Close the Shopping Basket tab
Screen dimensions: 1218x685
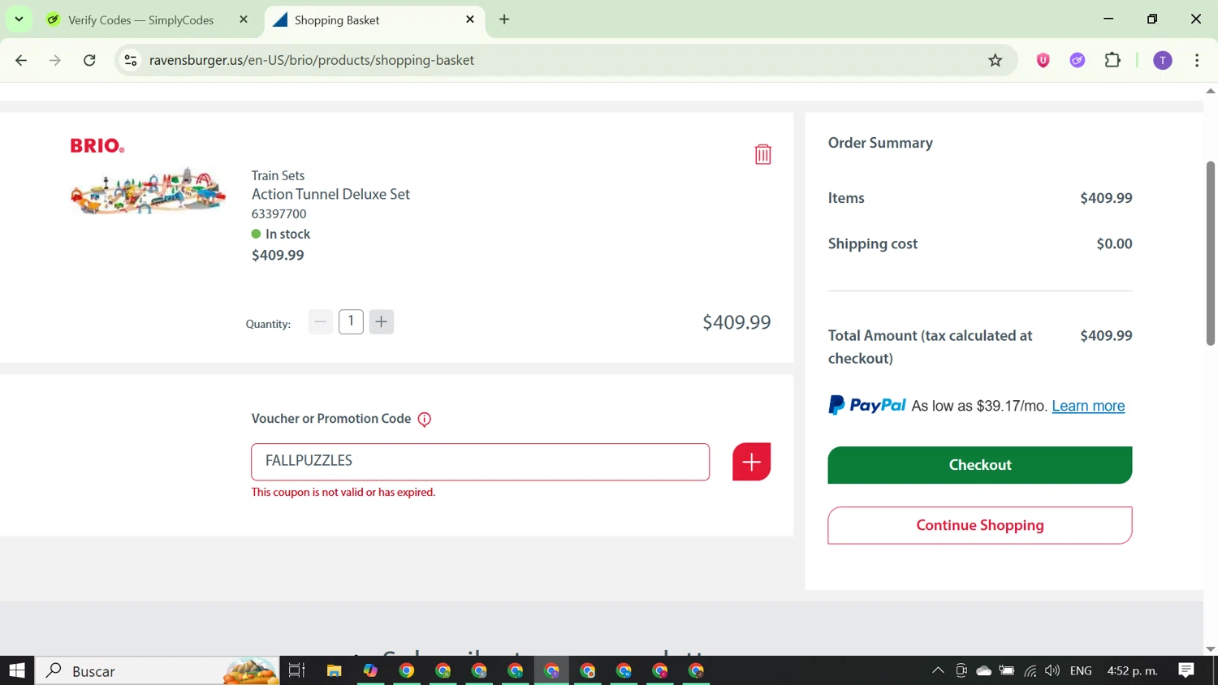pyautogui.click(x=470, y=19)
